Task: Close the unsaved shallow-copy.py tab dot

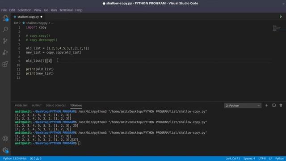Action: (x=42, y=17)
